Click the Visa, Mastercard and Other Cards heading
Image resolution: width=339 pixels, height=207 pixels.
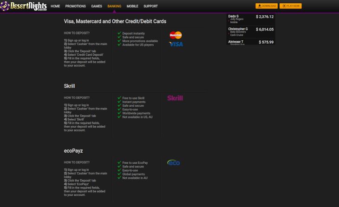click(115, 21)
